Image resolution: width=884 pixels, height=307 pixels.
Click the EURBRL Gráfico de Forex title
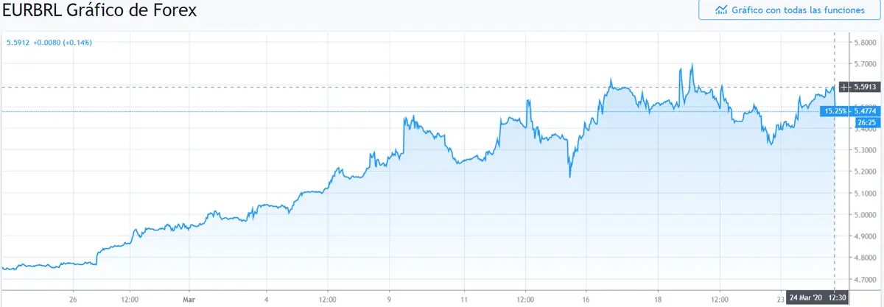[x=99, y=10]
